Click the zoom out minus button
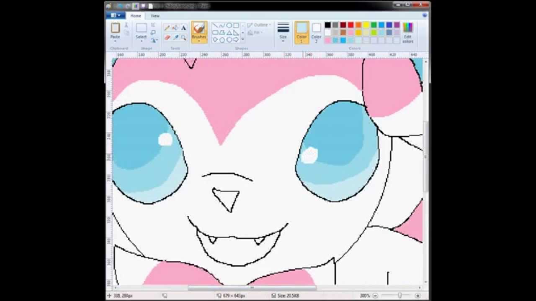The width and height of the screenshot is (536, 301). point(375,296)
